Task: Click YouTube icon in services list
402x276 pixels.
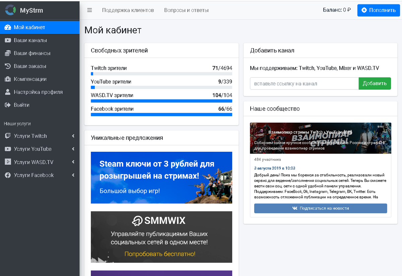Action: pyautogui.click(x=8, y=149)
